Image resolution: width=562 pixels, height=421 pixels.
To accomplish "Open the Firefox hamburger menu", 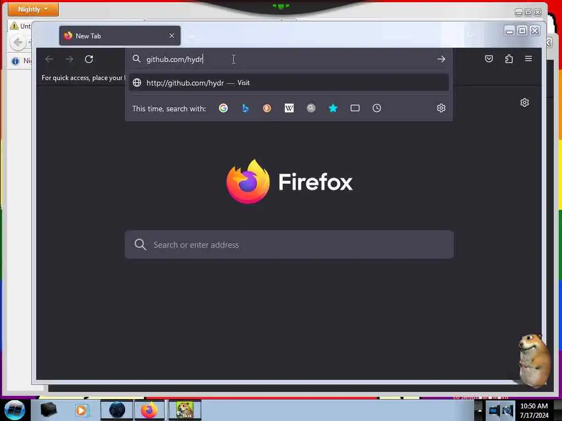I will 529,59.
